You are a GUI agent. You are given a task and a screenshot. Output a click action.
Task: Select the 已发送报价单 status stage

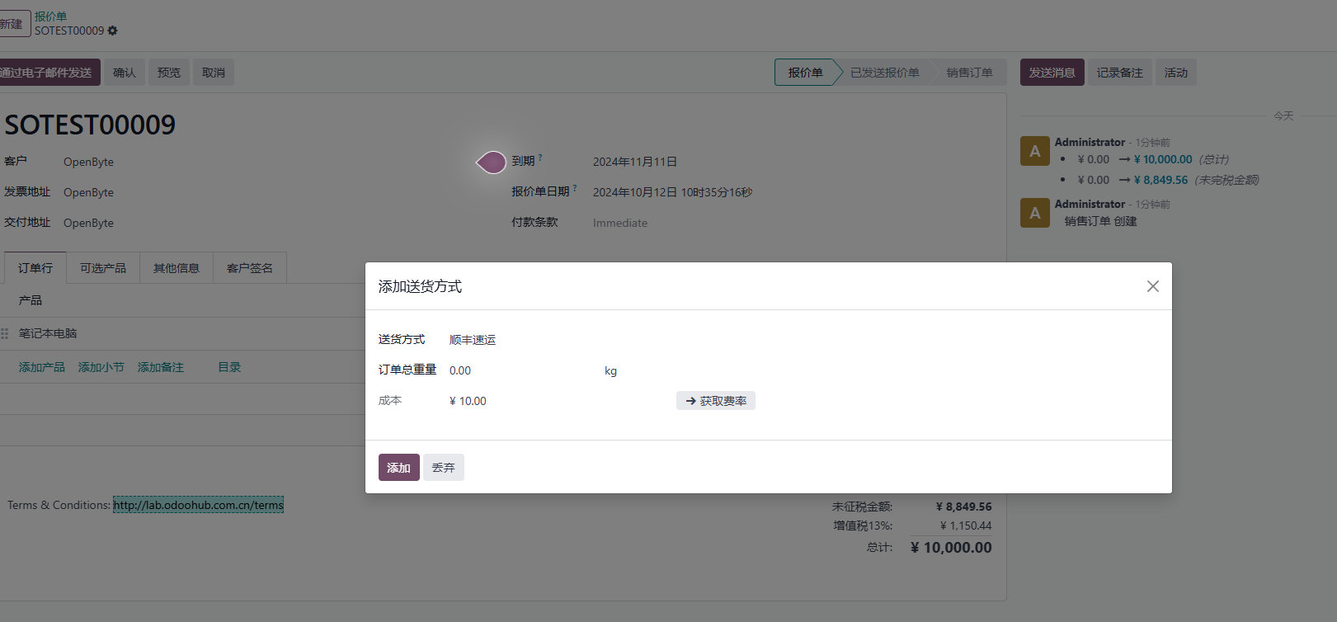tap(884, 73)
